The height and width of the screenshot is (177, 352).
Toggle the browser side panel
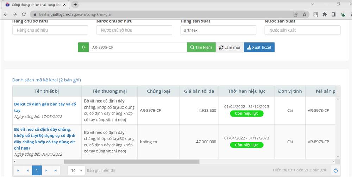333,14
